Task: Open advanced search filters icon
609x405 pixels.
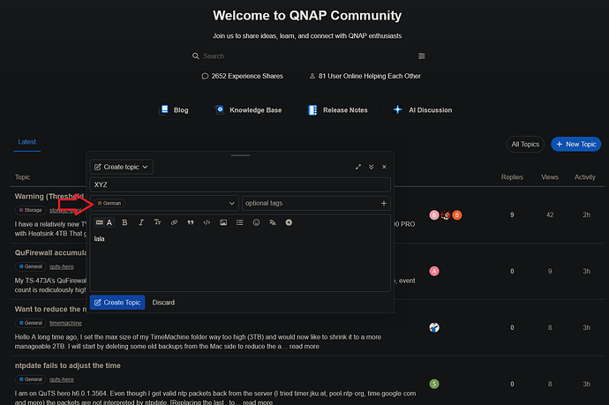Action: point(421,56)
